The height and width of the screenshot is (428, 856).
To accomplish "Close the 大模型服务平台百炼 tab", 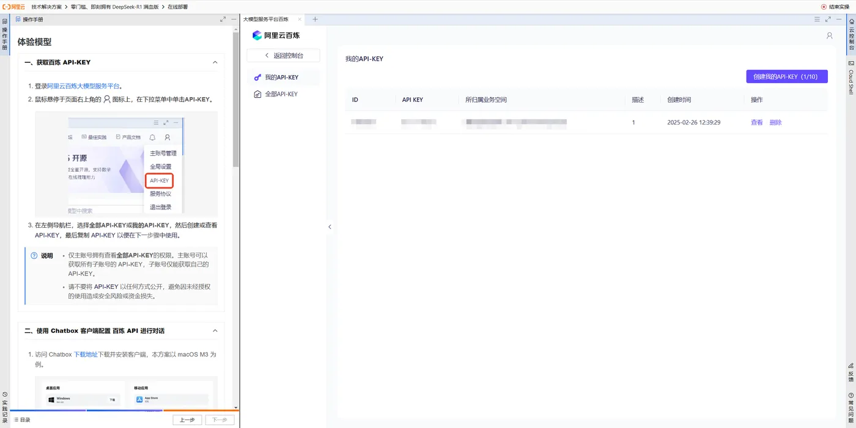I will coord(299,20).
